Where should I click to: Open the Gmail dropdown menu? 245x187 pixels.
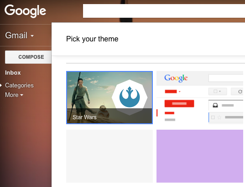coord(19,35)
